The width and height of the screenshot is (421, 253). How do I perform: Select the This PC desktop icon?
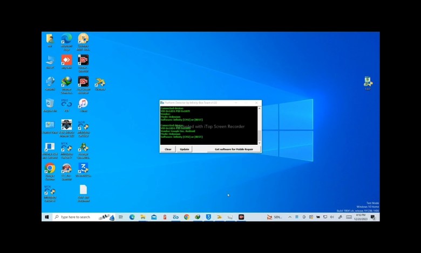(50, 62)
